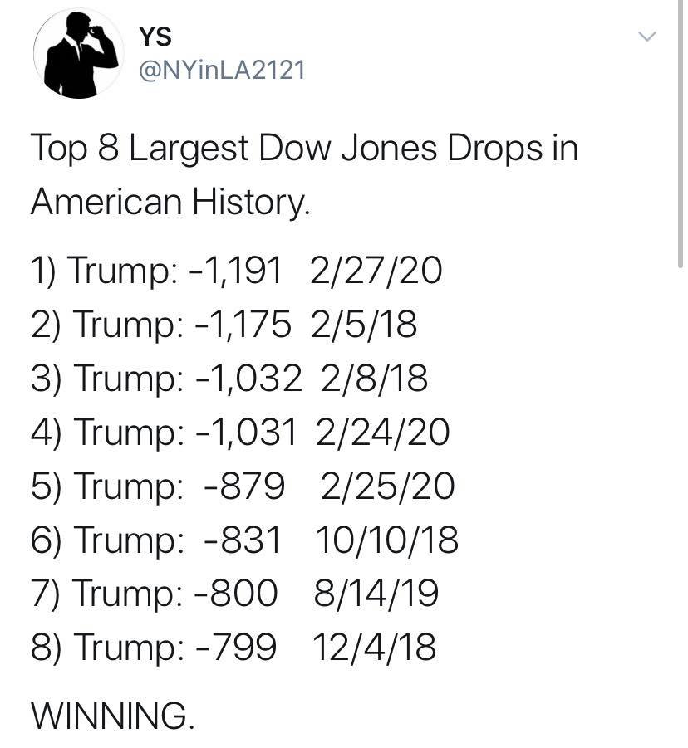Open the @NYinLA2121 handle link
The width and height of the screenshot is (688, 748).
pos(222,71)
